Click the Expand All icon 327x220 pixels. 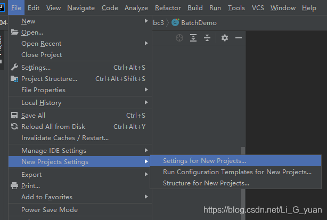tap(193, 38)
